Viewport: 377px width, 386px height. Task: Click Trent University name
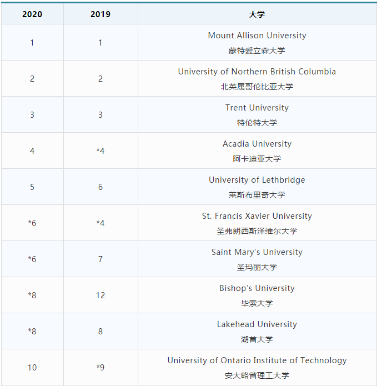[257, 108]
